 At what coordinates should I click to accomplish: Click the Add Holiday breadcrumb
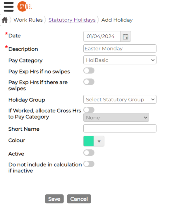117,20
